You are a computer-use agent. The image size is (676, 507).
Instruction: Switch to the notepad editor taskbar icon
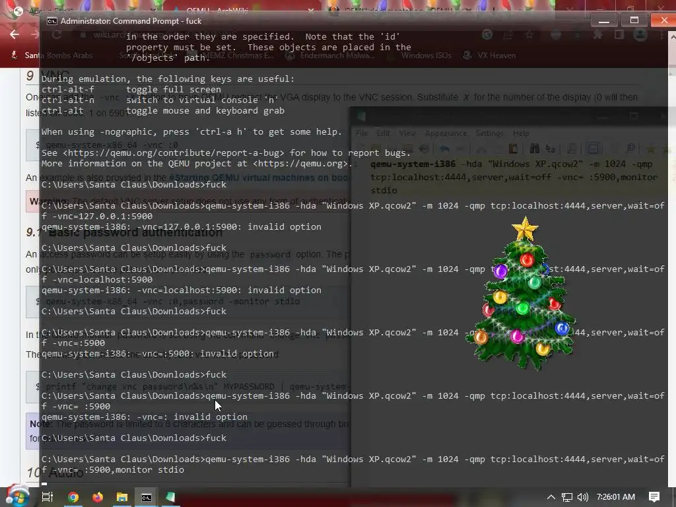171,497
